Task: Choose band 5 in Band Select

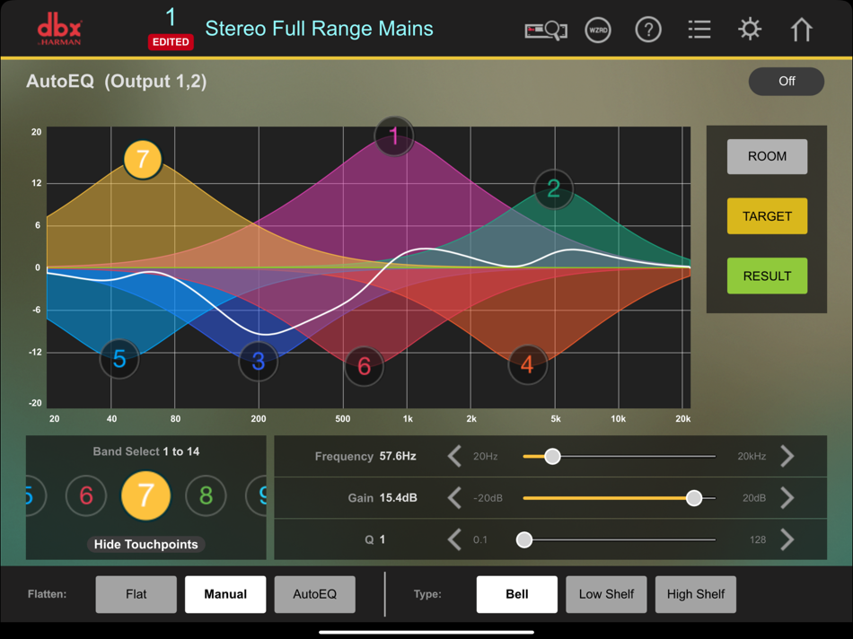Action: click(36, 495)
